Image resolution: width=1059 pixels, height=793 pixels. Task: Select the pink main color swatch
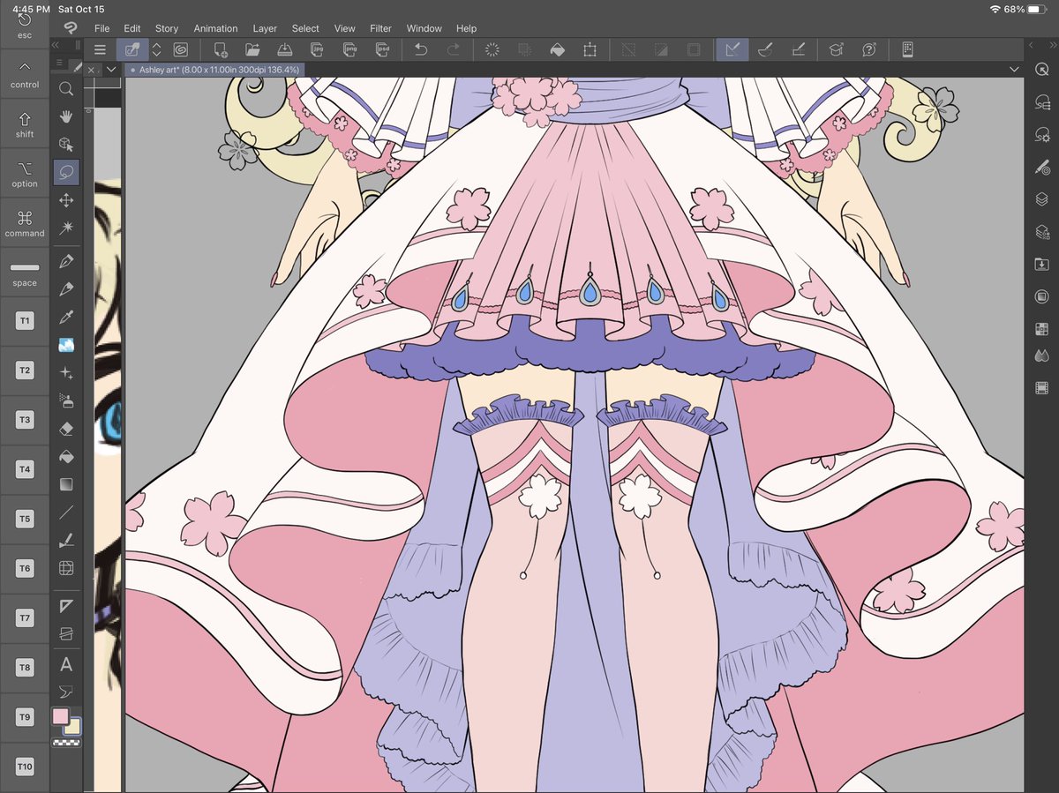point(60,716)
